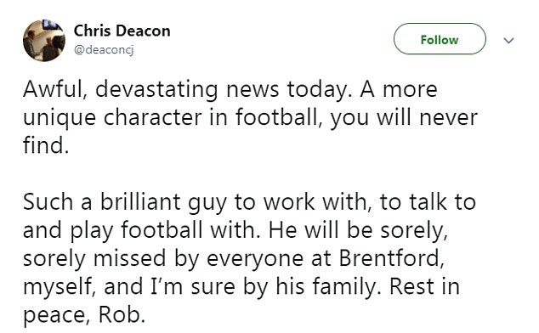Click the phrase "He will be sorely,"
This screenshot has height=333, width=539.
pos(358,230)
